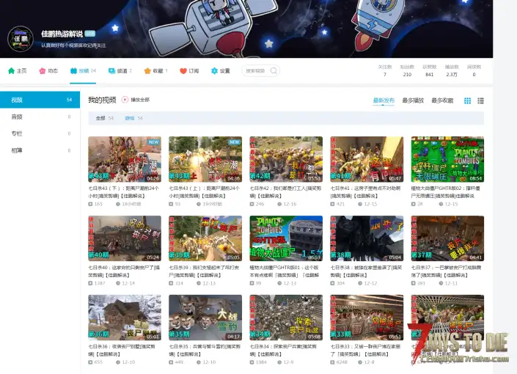The width and height of the screenshot is (517, 374).
Task: Click the signature text 认真做好每个视频喜欢记得关注
Action: click(x=73, y=45)
